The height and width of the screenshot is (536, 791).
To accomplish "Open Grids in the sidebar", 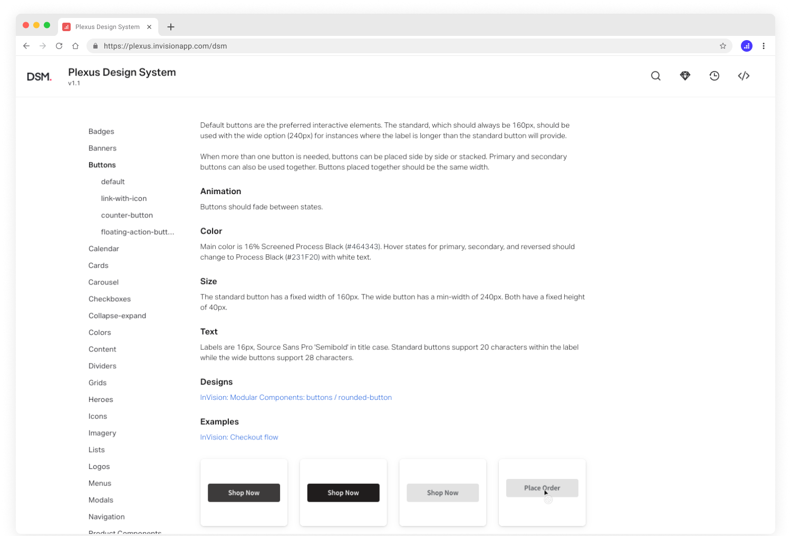I will [x=98, y=383].
